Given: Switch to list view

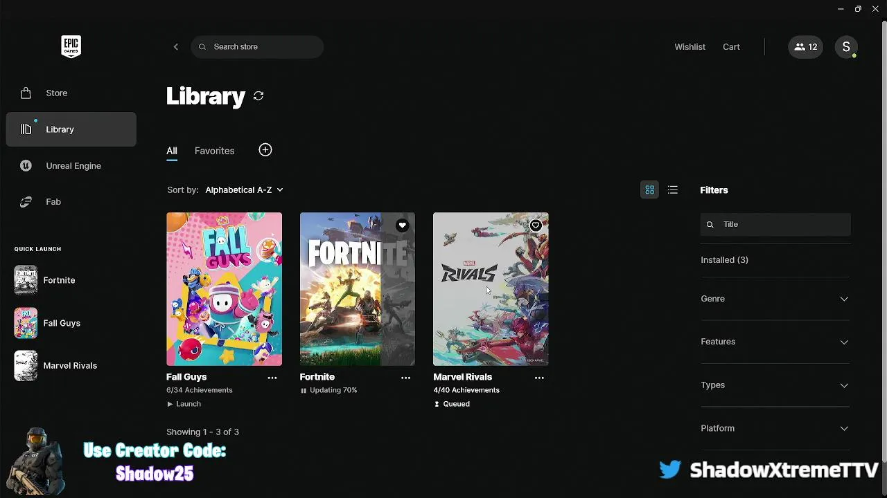Looking at the screenshot, I should (672, 190).
